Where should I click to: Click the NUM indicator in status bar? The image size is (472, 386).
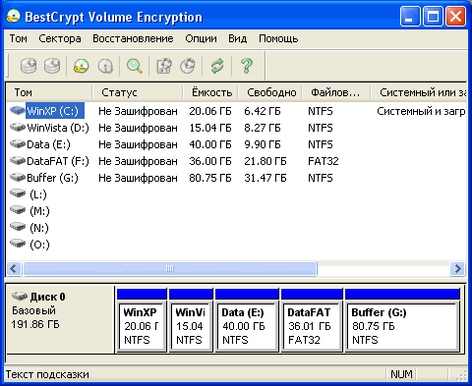tap(401, 374)
